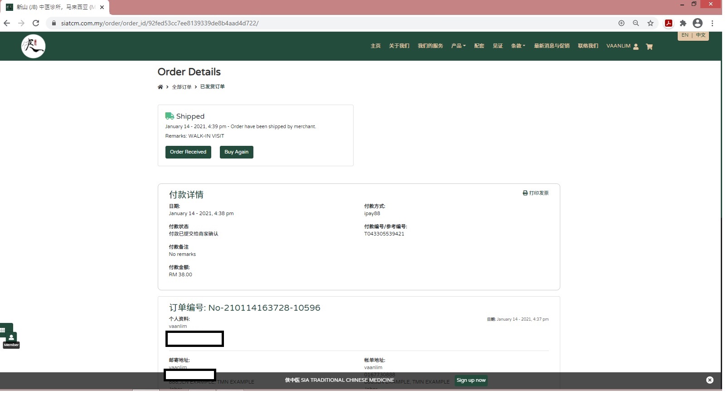Open the browser extensions puzzle icon
728x404 pixels.
(683, 23)
